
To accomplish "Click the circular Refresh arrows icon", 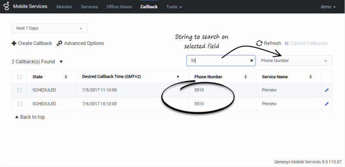I will [x=260, y=43].
